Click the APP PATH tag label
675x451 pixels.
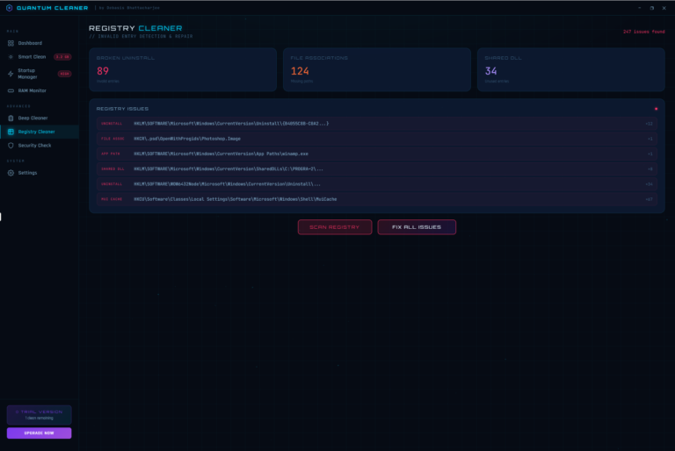coord(111,154)
